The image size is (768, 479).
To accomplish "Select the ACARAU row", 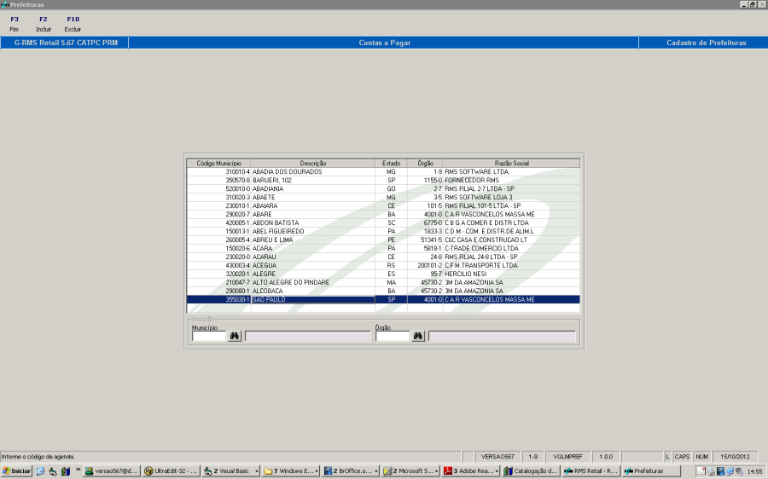I will coord(383,257).
